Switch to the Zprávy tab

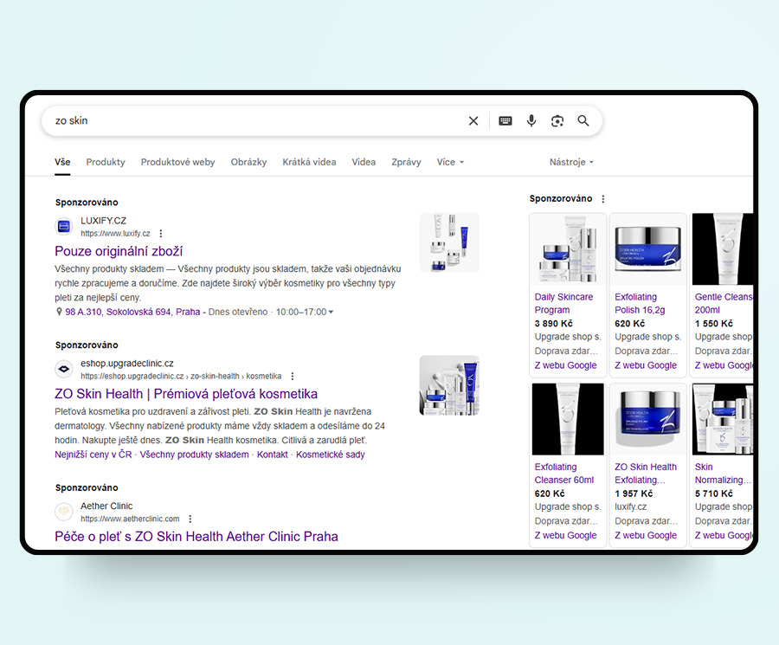coord(406,162)
